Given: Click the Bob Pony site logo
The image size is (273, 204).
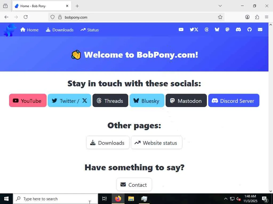Looking at the screenshot, I should tap(10, 30).
